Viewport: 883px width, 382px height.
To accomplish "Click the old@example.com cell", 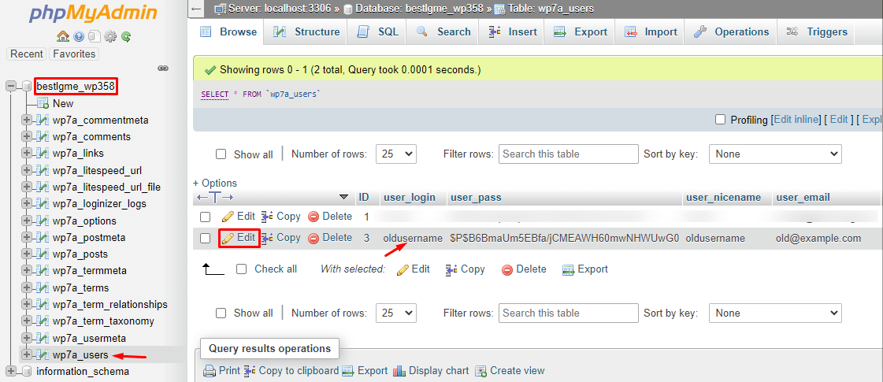I will pyautogui.click(x=818, y=239).
